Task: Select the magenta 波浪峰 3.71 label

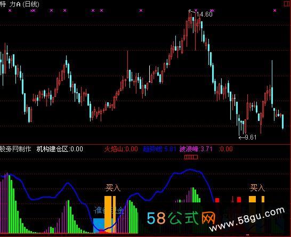Action: pyautogui.click(x=196, y=149)
